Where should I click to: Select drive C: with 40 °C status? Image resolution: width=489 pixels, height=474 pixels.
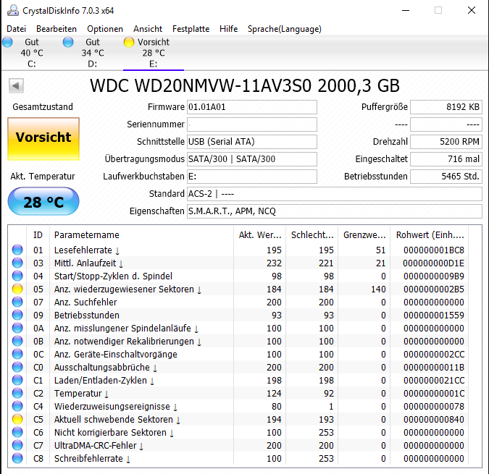31,53
